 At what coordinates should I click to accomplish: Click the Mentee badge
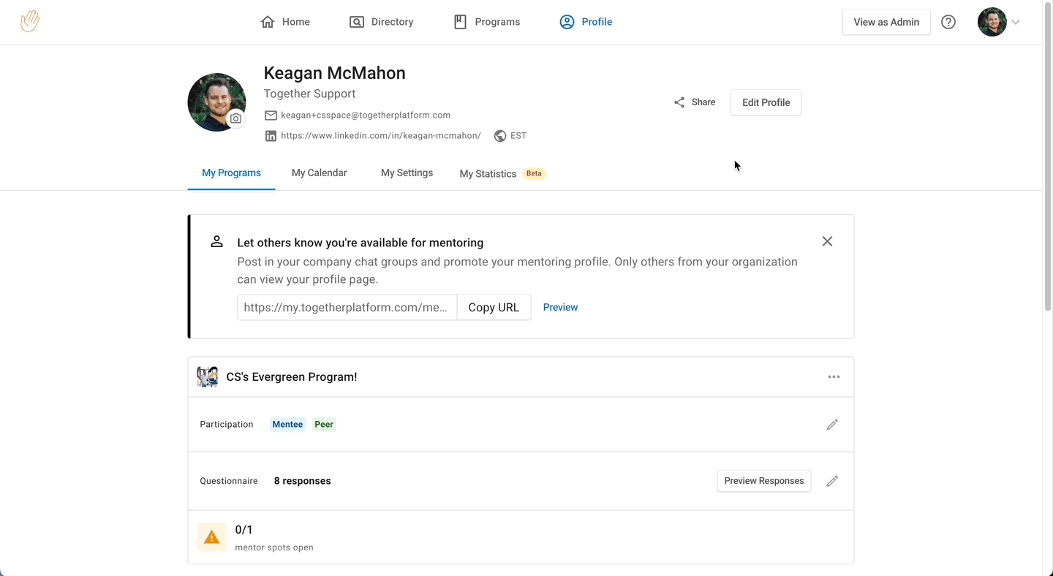coord(287,425)
